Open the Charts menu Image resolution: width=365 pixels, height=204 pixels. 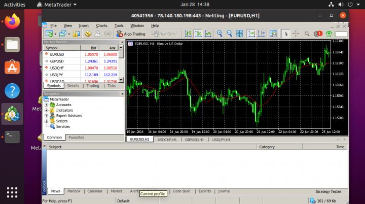pos(101,25)
